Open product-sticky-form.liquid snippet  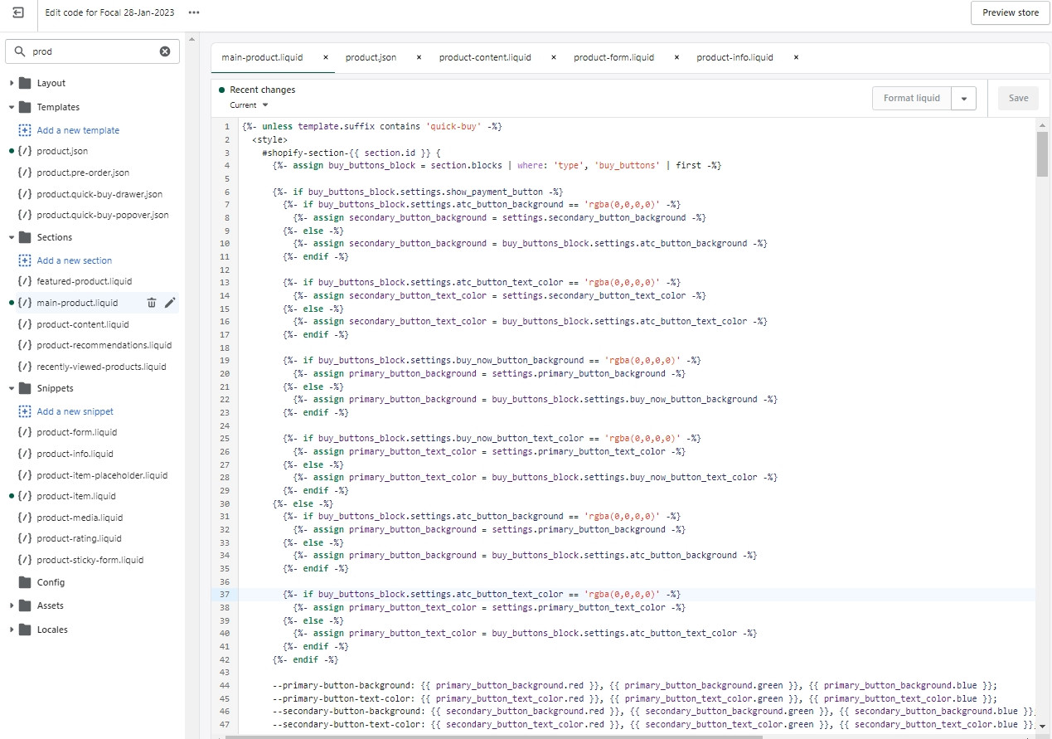(x=90, y=560)
